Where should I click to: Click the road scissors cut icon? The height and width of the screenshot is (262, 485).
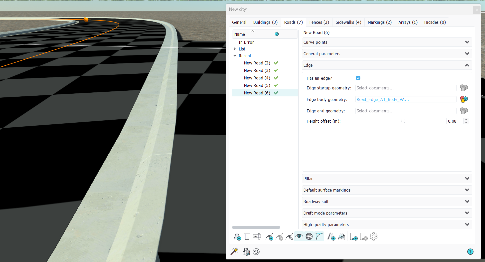[x=341, y=236]
